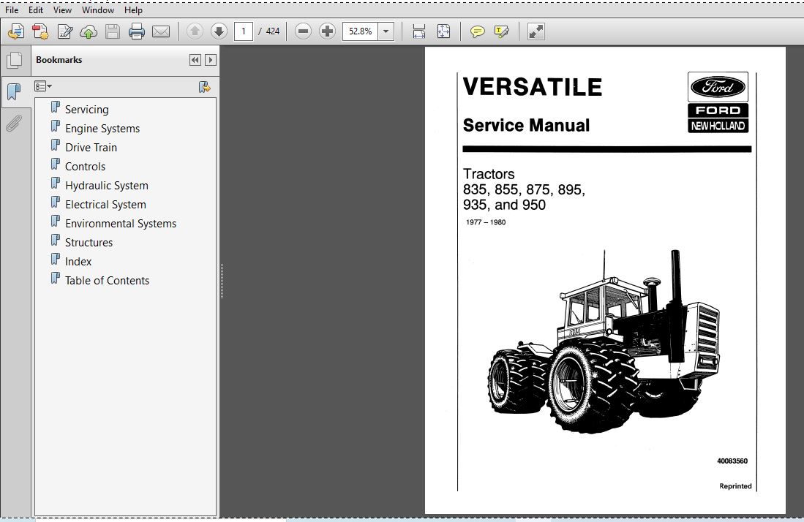Click the Index bookmark ribbon icon
Image resolution: width=804 pixels, height=522 pixels.
pyautogui.click(x=56, y=260)
